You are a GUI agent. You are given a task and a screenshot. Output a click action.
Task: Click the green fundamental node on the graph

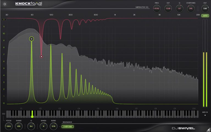click(32, 39)
